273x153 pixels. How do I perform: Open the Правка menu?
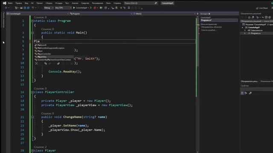pyautogui.click(x=19, y=3)
